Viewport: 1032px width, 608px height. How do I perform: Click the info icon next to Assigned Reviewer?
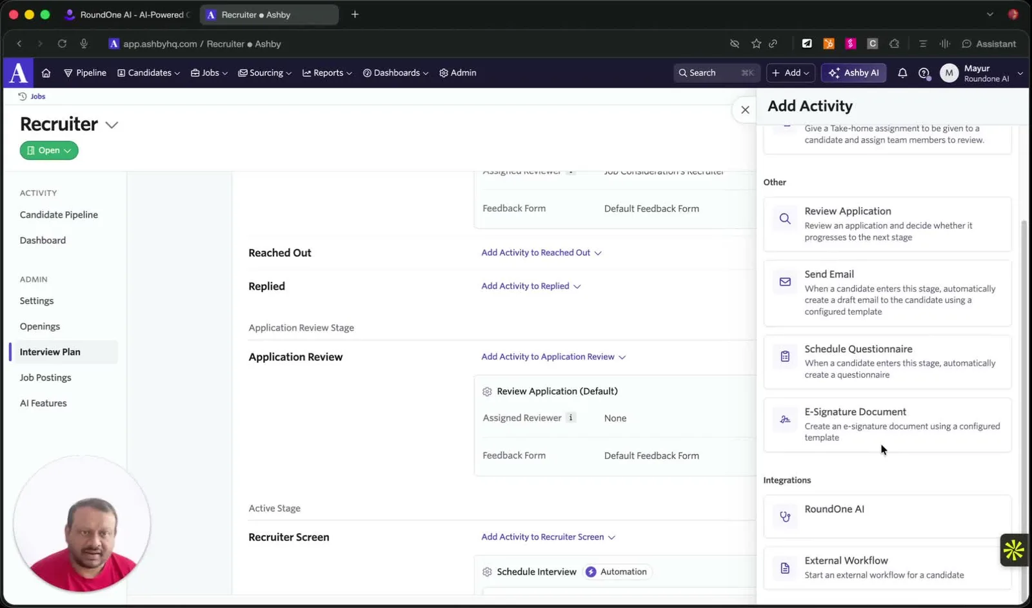(x=571, y=418)
